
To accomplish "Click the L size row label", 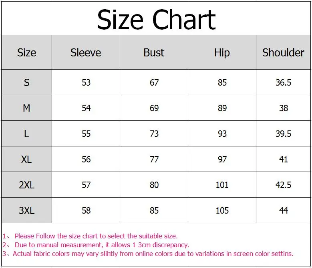I will point(26,134).
